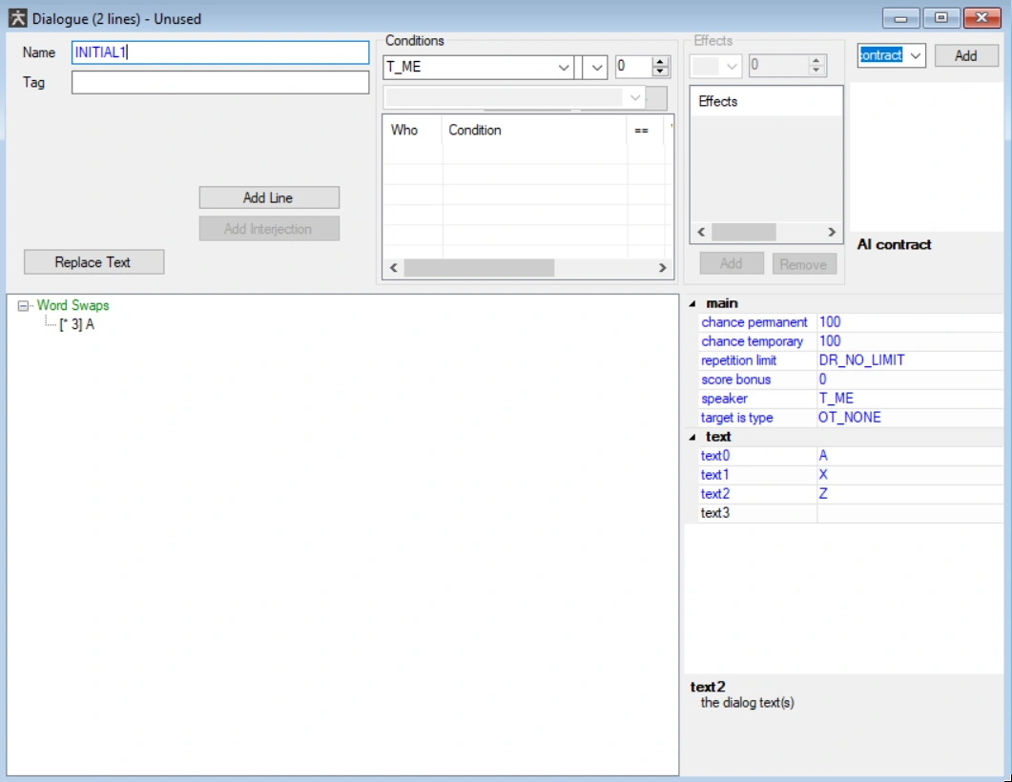Viewport: 1012px width, 782px height.
Task: Edit the OT_NONE value
Action: tap(909, 418)
